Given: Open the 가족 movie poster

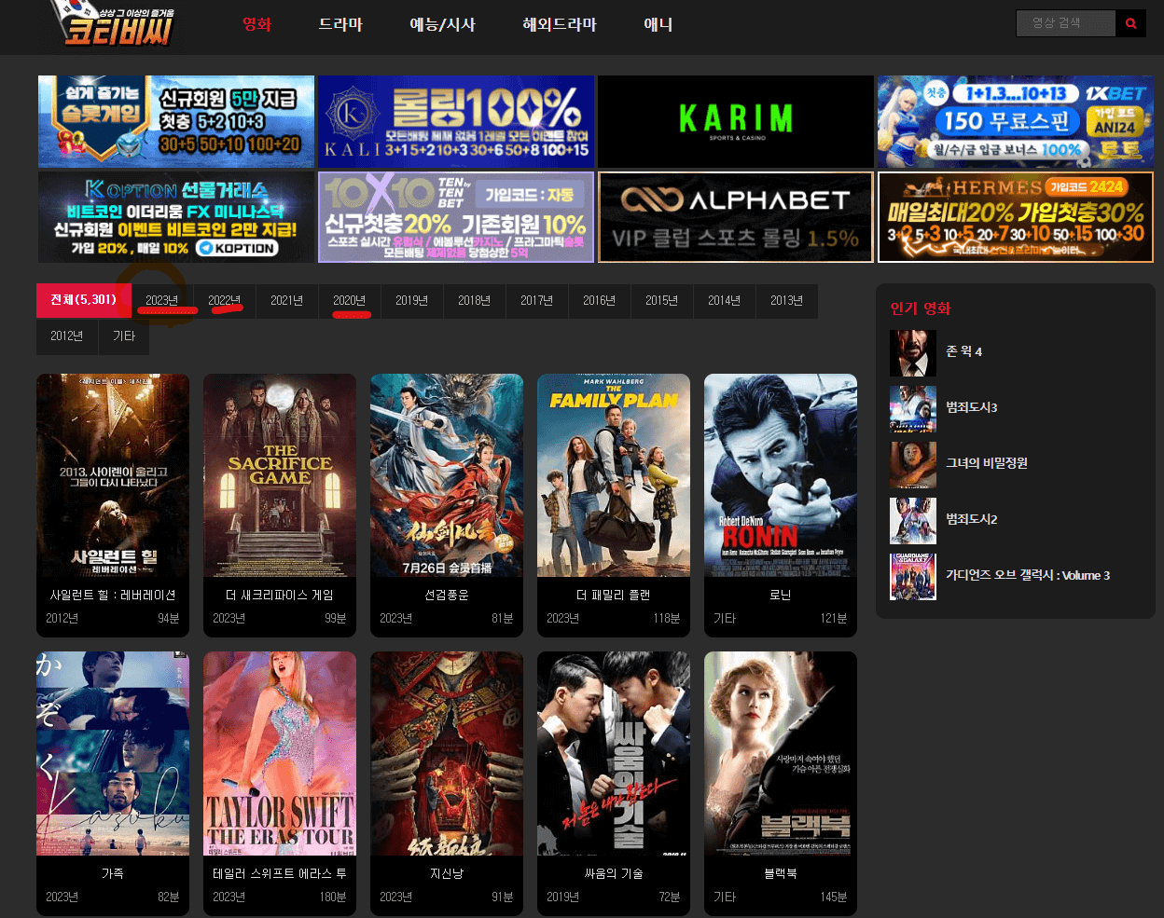Looking at the screenshot, I should [113, 753].
